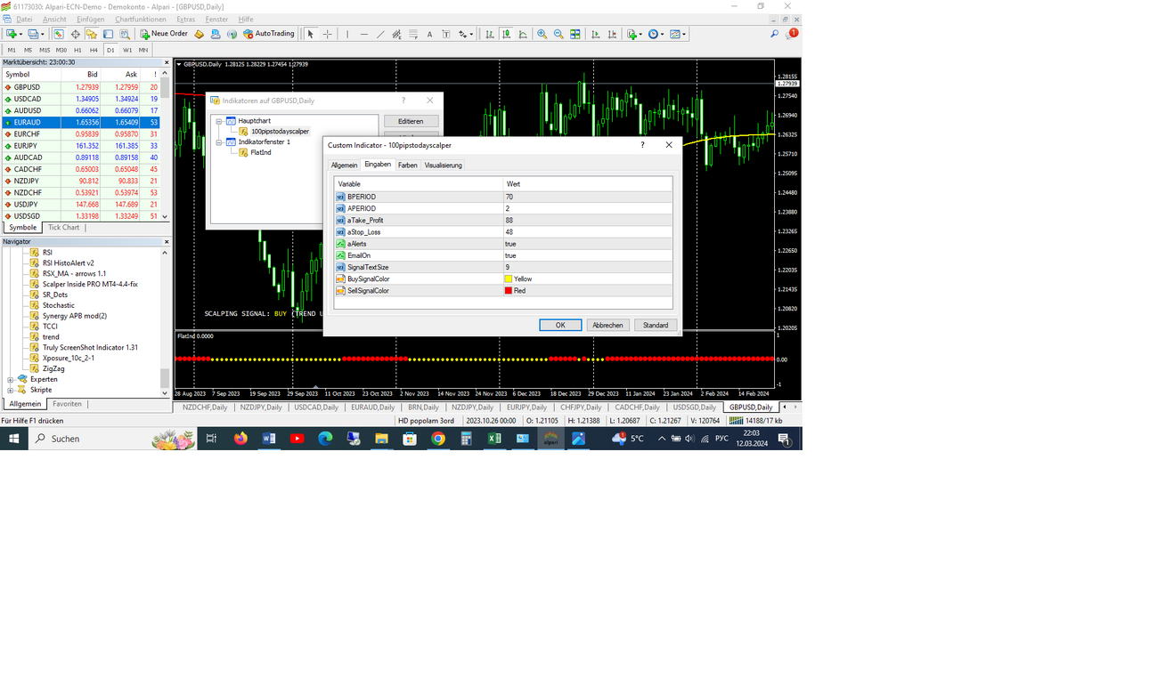Toggle the chart shift icon
This screenshot has width=1149, height=694.
pos(613,34)
